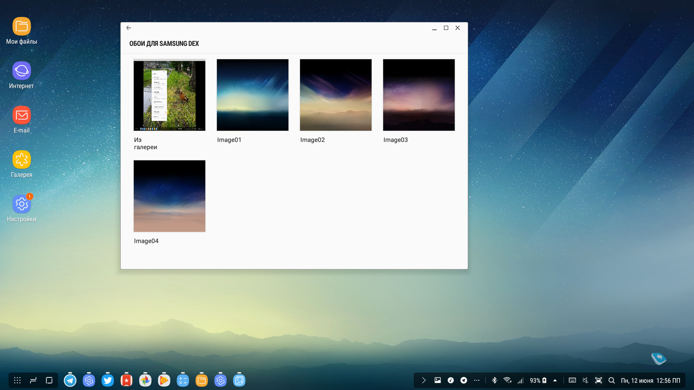Open Bluetooth status in the tray
The width and height of the screenshot is (694, 390).
click(494, 380)
